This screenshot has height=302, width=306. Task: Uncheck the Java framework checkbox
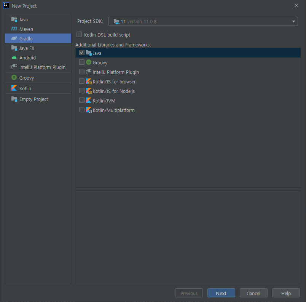coord(82,53)
